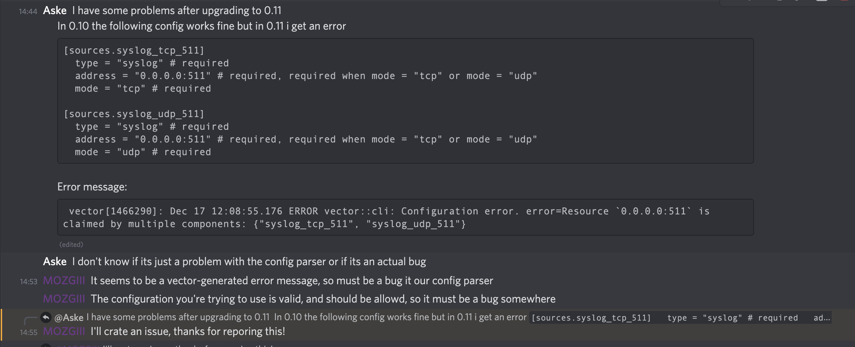Click the 14:55 timestamp

[28, 332]
